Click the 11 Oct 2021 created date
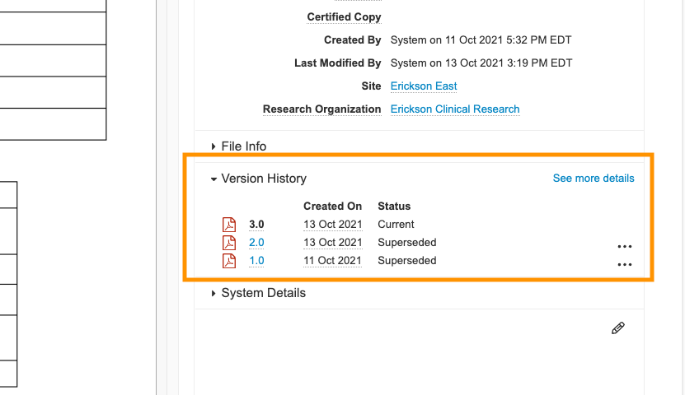Screen dimensions: 685x395 [x=332, y=261]
